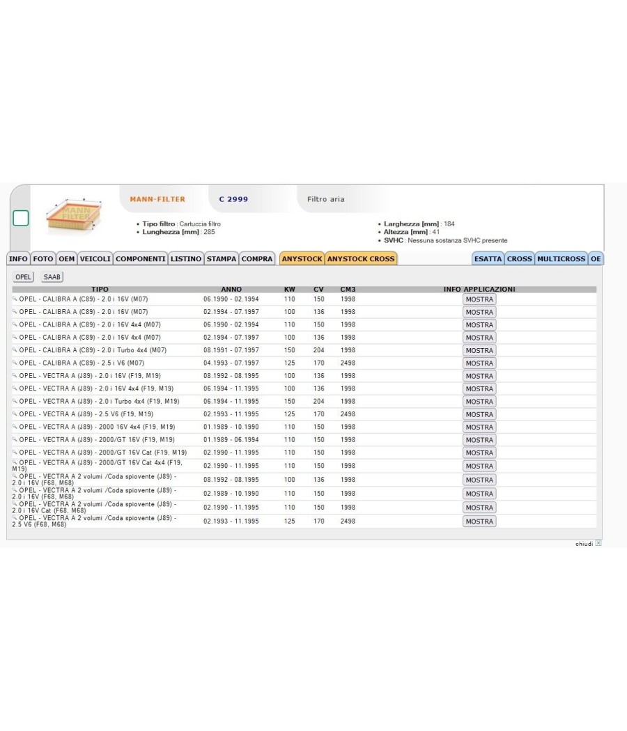This screenshot has width=627, height=731.
Task: Click magnifier icon for Calibra 2.0 i 16V 06.1990 row
Action: 15,299
